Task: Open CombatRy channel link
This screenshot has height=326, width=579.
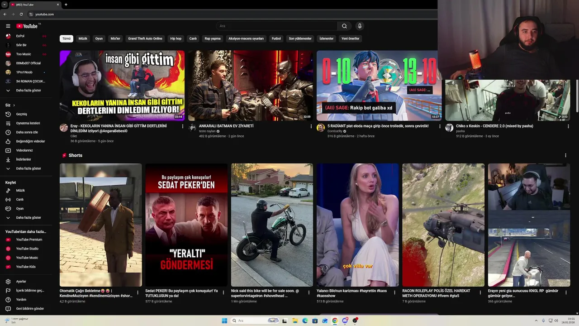Action: point(334,131)
